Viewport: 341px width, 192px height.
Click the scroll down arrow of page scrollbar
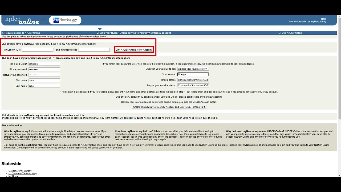(x=339, y=175)
